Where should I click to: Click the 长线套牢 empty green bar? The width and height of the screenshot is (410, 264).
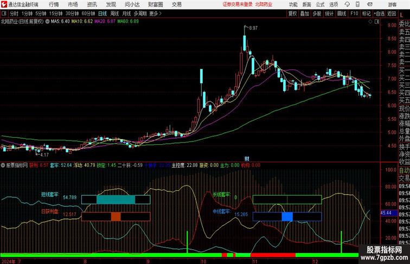pos(287,199)
